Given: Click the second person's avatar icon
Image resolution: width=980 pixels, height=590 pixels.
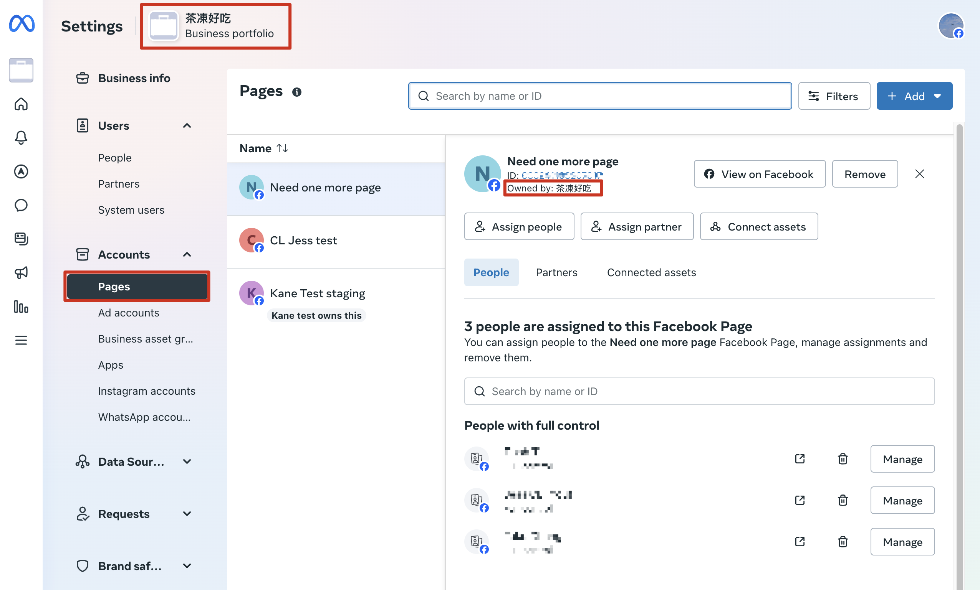Looking at the screenshot, I should [x=477, y=500].
